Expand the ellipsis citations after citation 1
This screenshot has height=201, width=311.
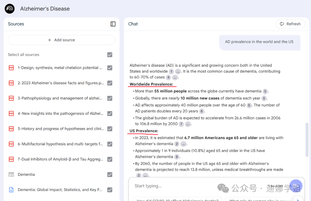tap(178, 72)
